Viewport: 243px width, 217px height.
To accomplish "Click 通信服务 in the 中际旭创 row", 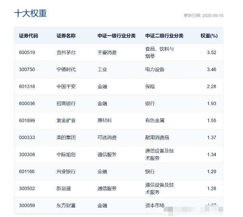I will click(107, 155).
